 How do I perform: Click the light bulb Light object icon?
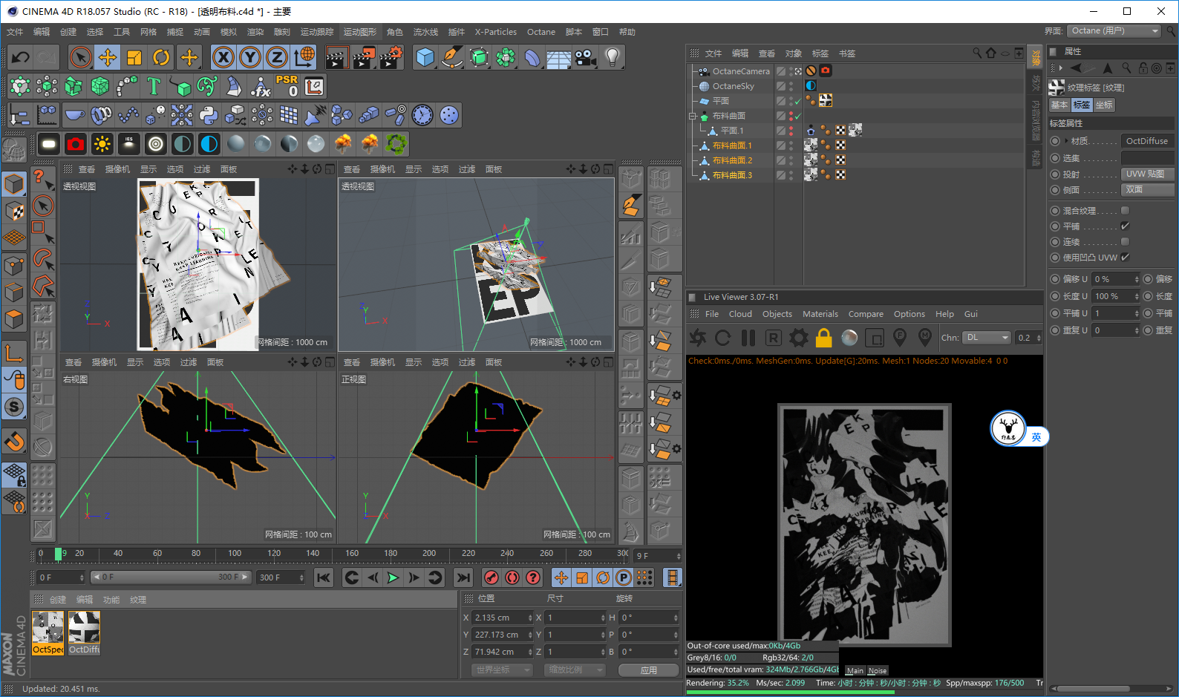pos(612,57)
